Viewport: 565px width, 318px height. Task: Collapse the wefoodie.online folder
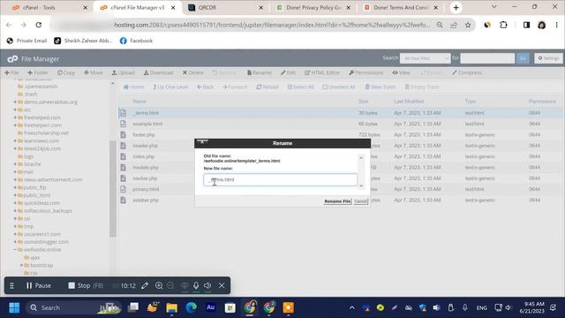click(x=15, y=249)
